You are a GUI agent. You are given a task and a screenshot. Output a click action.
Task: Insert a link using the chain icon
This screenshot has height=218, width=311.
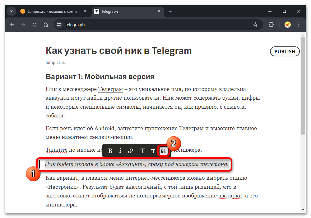[131, 151]
